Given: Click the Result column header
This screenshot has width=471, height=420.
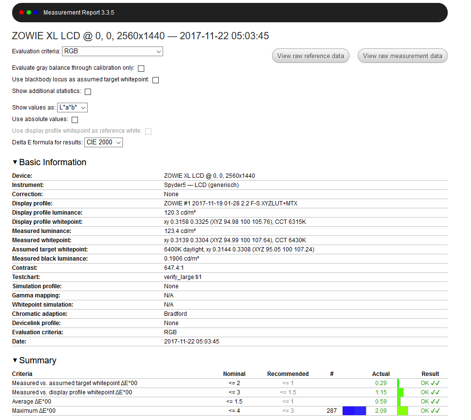Looking at the screenshot, I should (x=430, y=373).
